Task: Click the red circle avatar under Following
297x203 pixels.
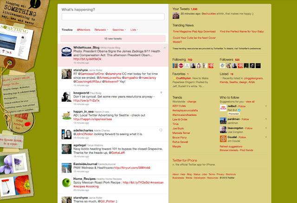Action: coord(181,66)
